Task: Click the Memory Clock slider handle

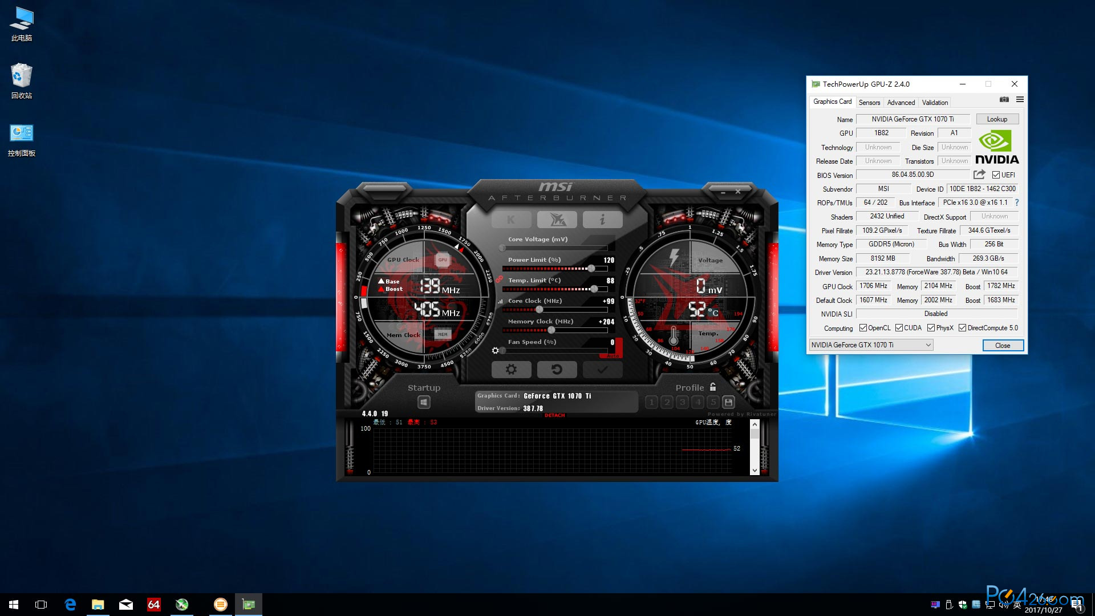Action: point(551,330)
